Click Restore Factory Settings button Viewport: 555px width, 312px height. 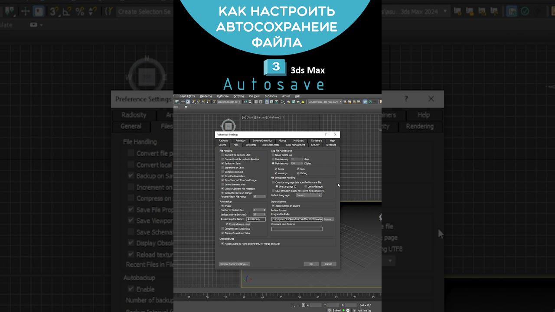point(235,264)
